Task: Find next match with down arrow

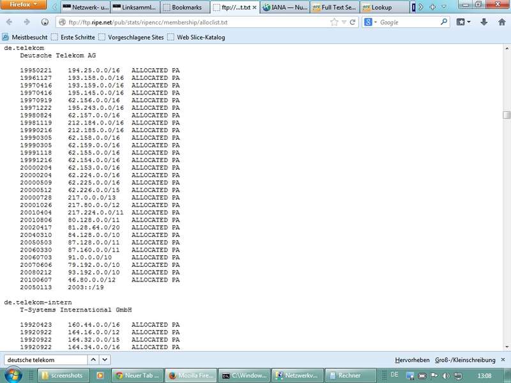Action: [x=105, y=360]
